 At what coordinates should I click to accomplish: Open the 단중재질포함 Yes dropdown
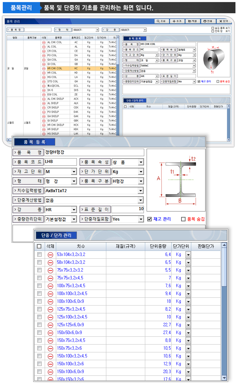(x=141, y=219)
